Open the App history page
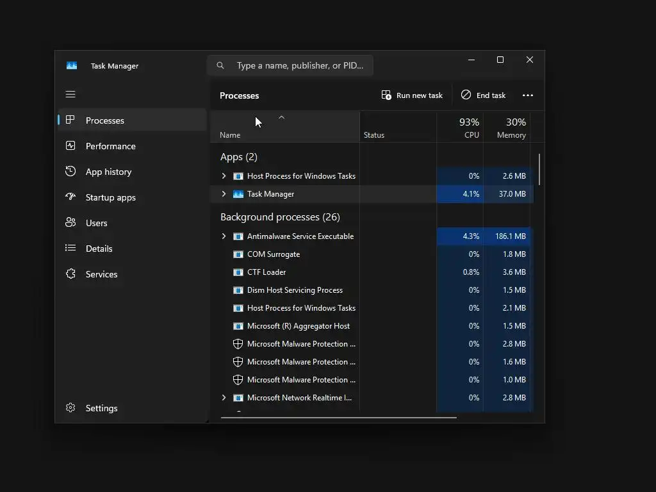 132,172
